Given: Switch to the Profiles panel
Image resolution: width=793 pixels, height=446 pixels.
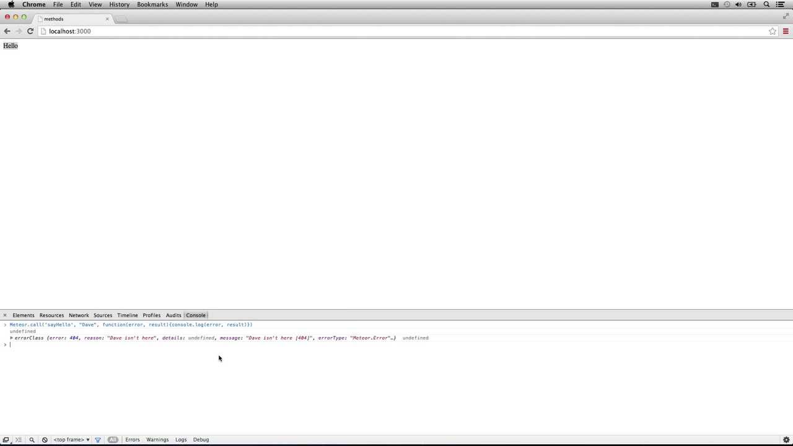Looking at the screenshot, I should [x=152, y=315].
